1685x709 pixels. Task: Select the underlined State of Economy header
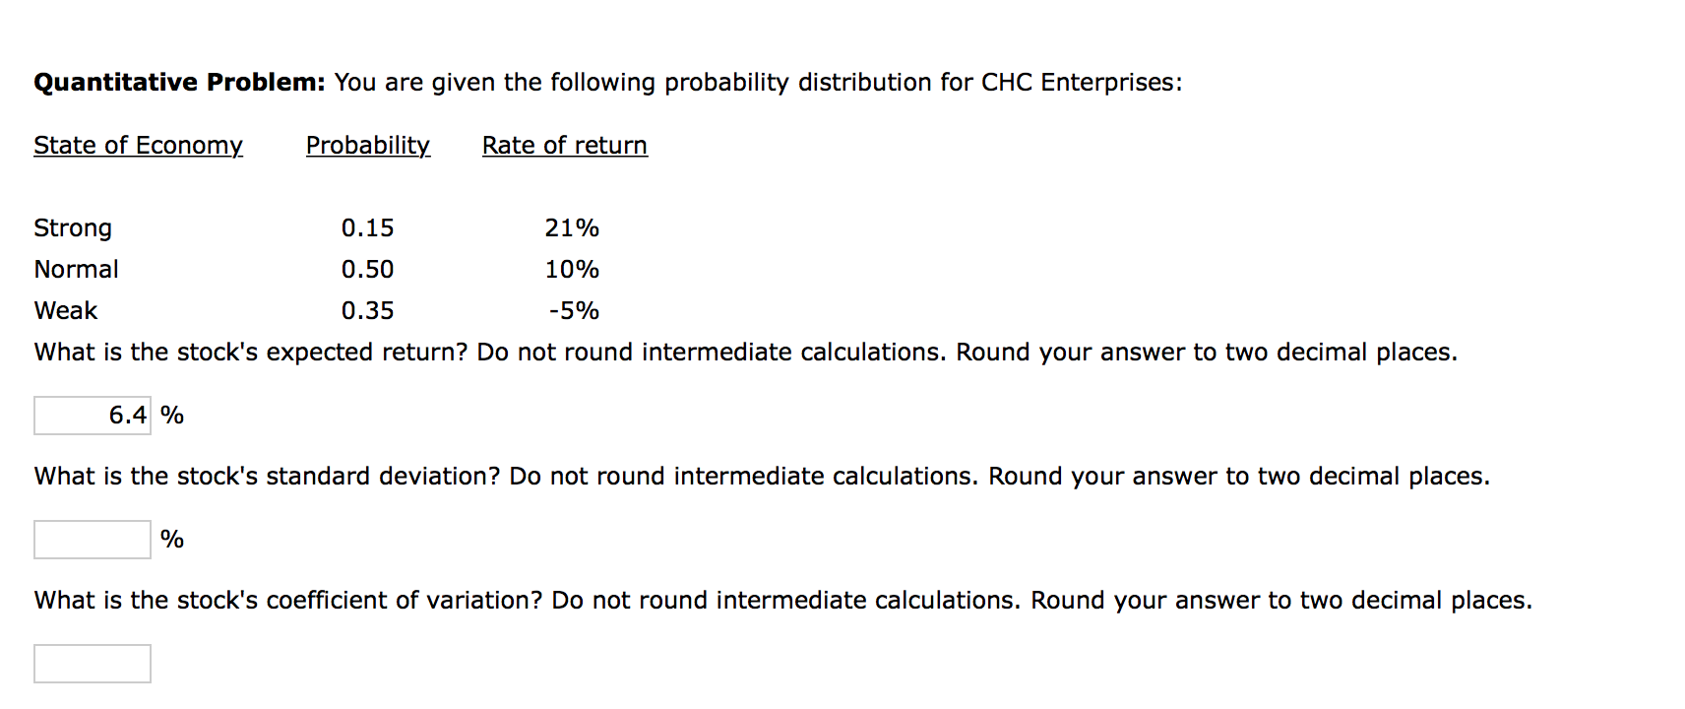coord(138,145)
